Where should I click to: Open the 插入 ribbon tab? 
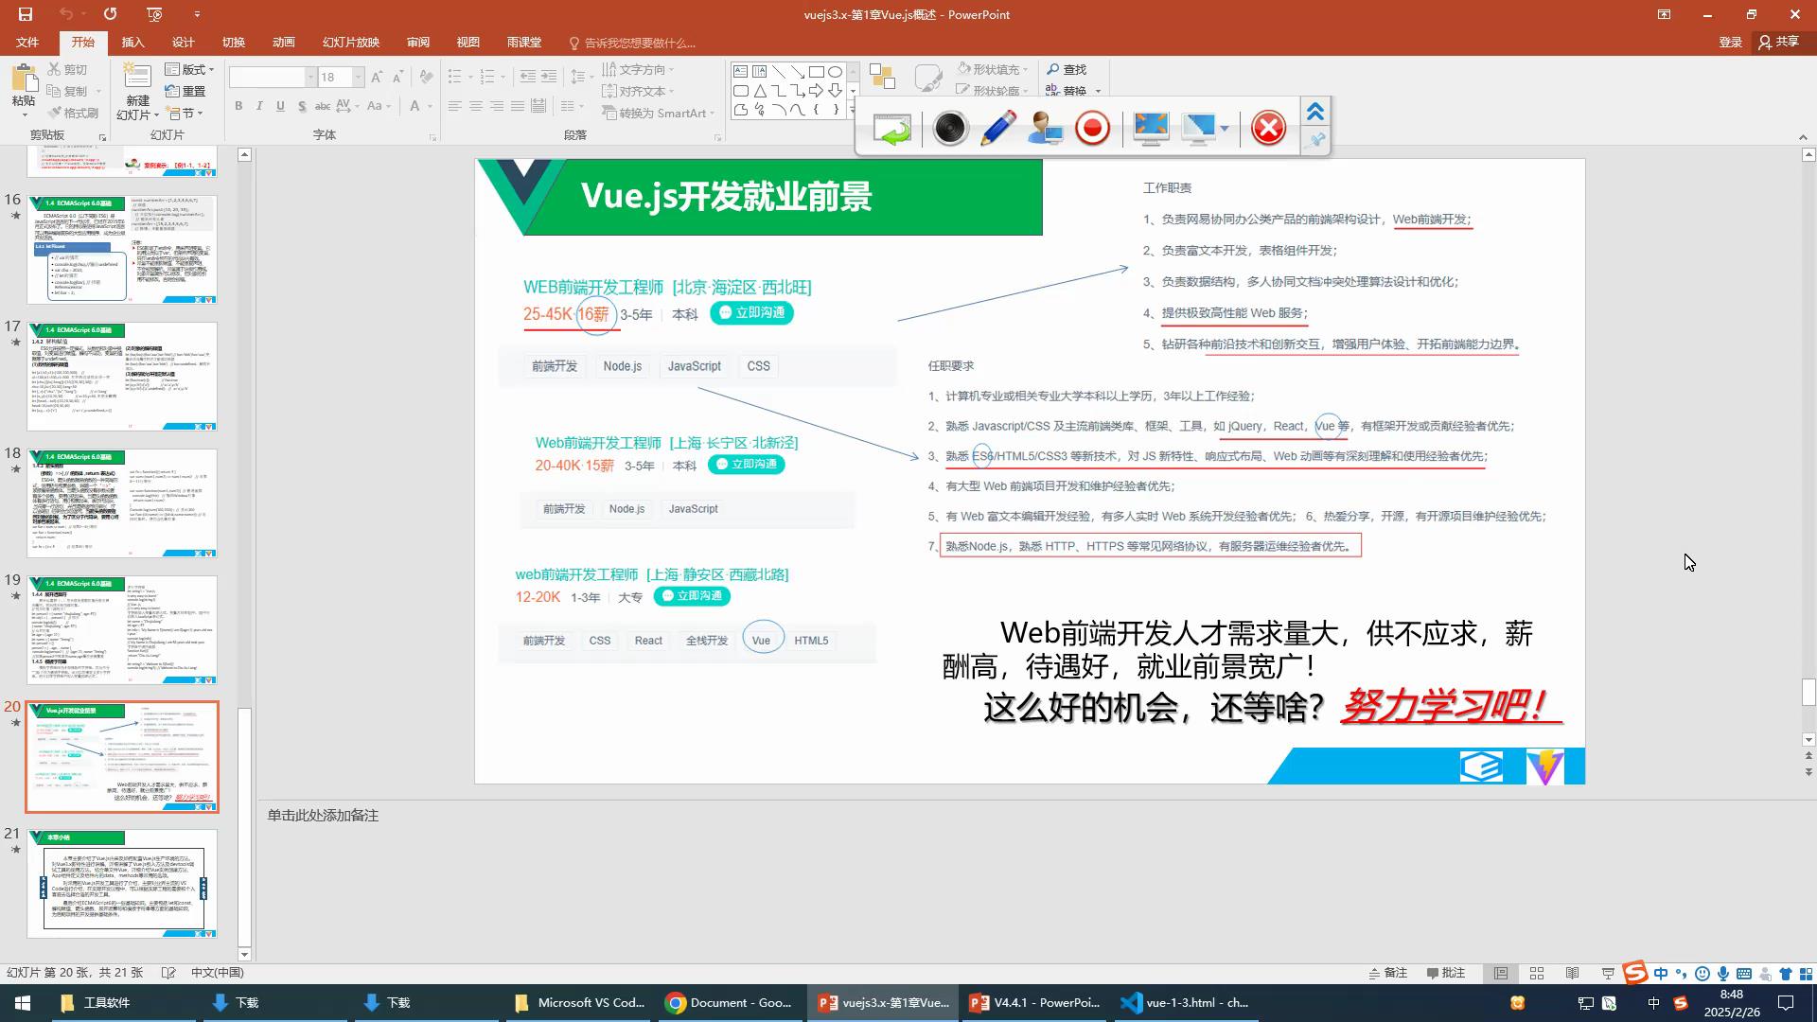132,43
